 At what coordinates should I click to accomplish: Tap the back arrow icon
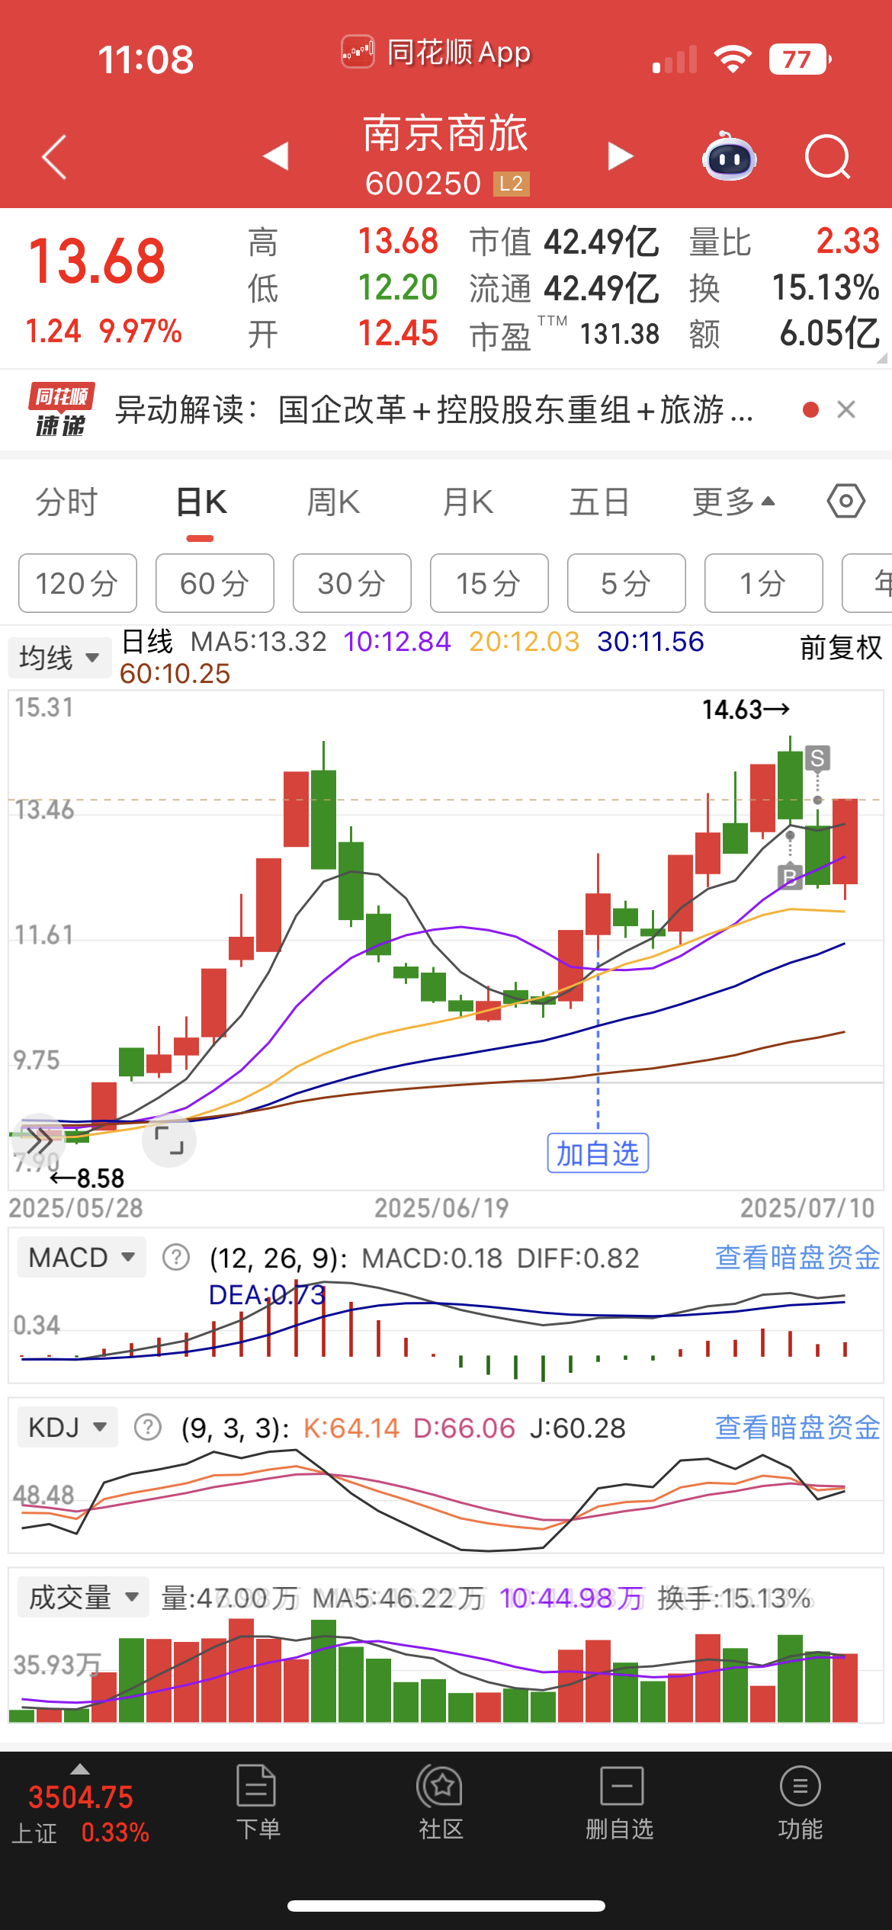click(x=54, y=157)
